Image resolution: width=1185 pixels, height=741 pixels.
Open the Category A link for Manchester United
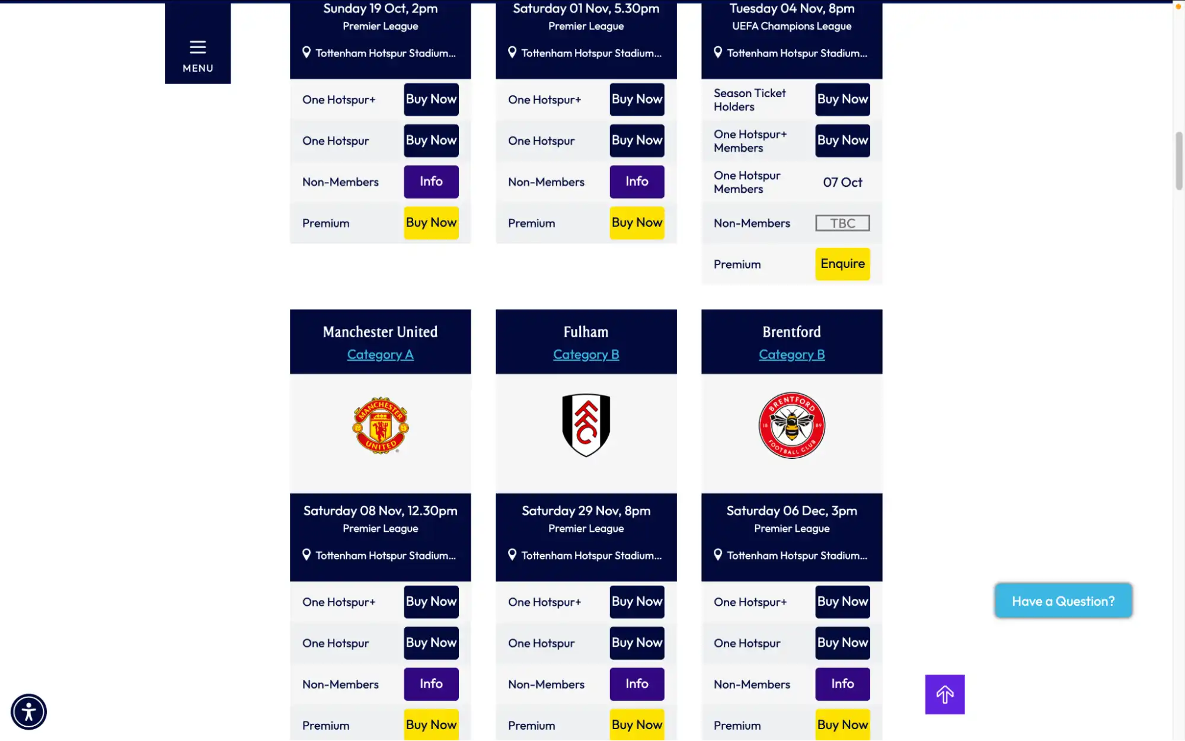pyautogui.click(x=380, y=354)
